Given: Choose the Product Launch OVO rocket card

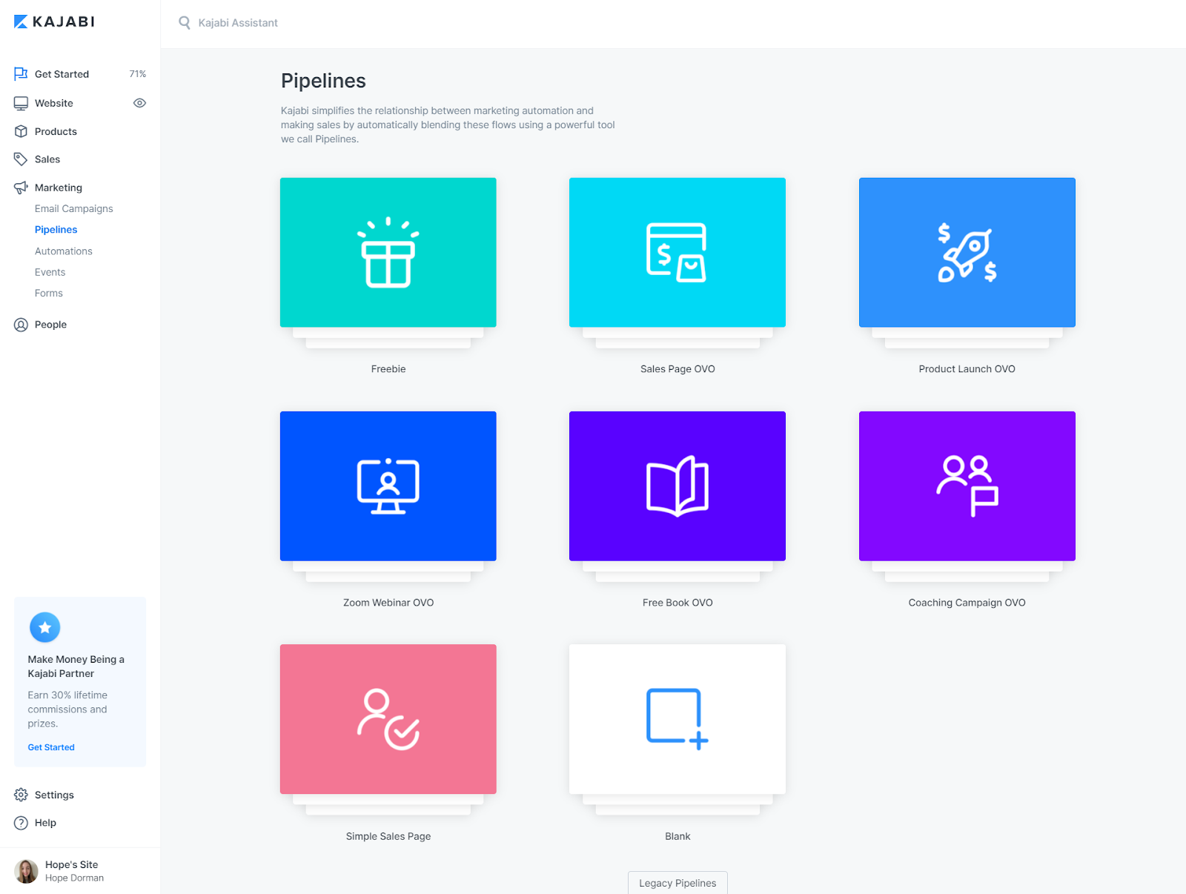Looking at the screenshot, I should tap(967, 253).
